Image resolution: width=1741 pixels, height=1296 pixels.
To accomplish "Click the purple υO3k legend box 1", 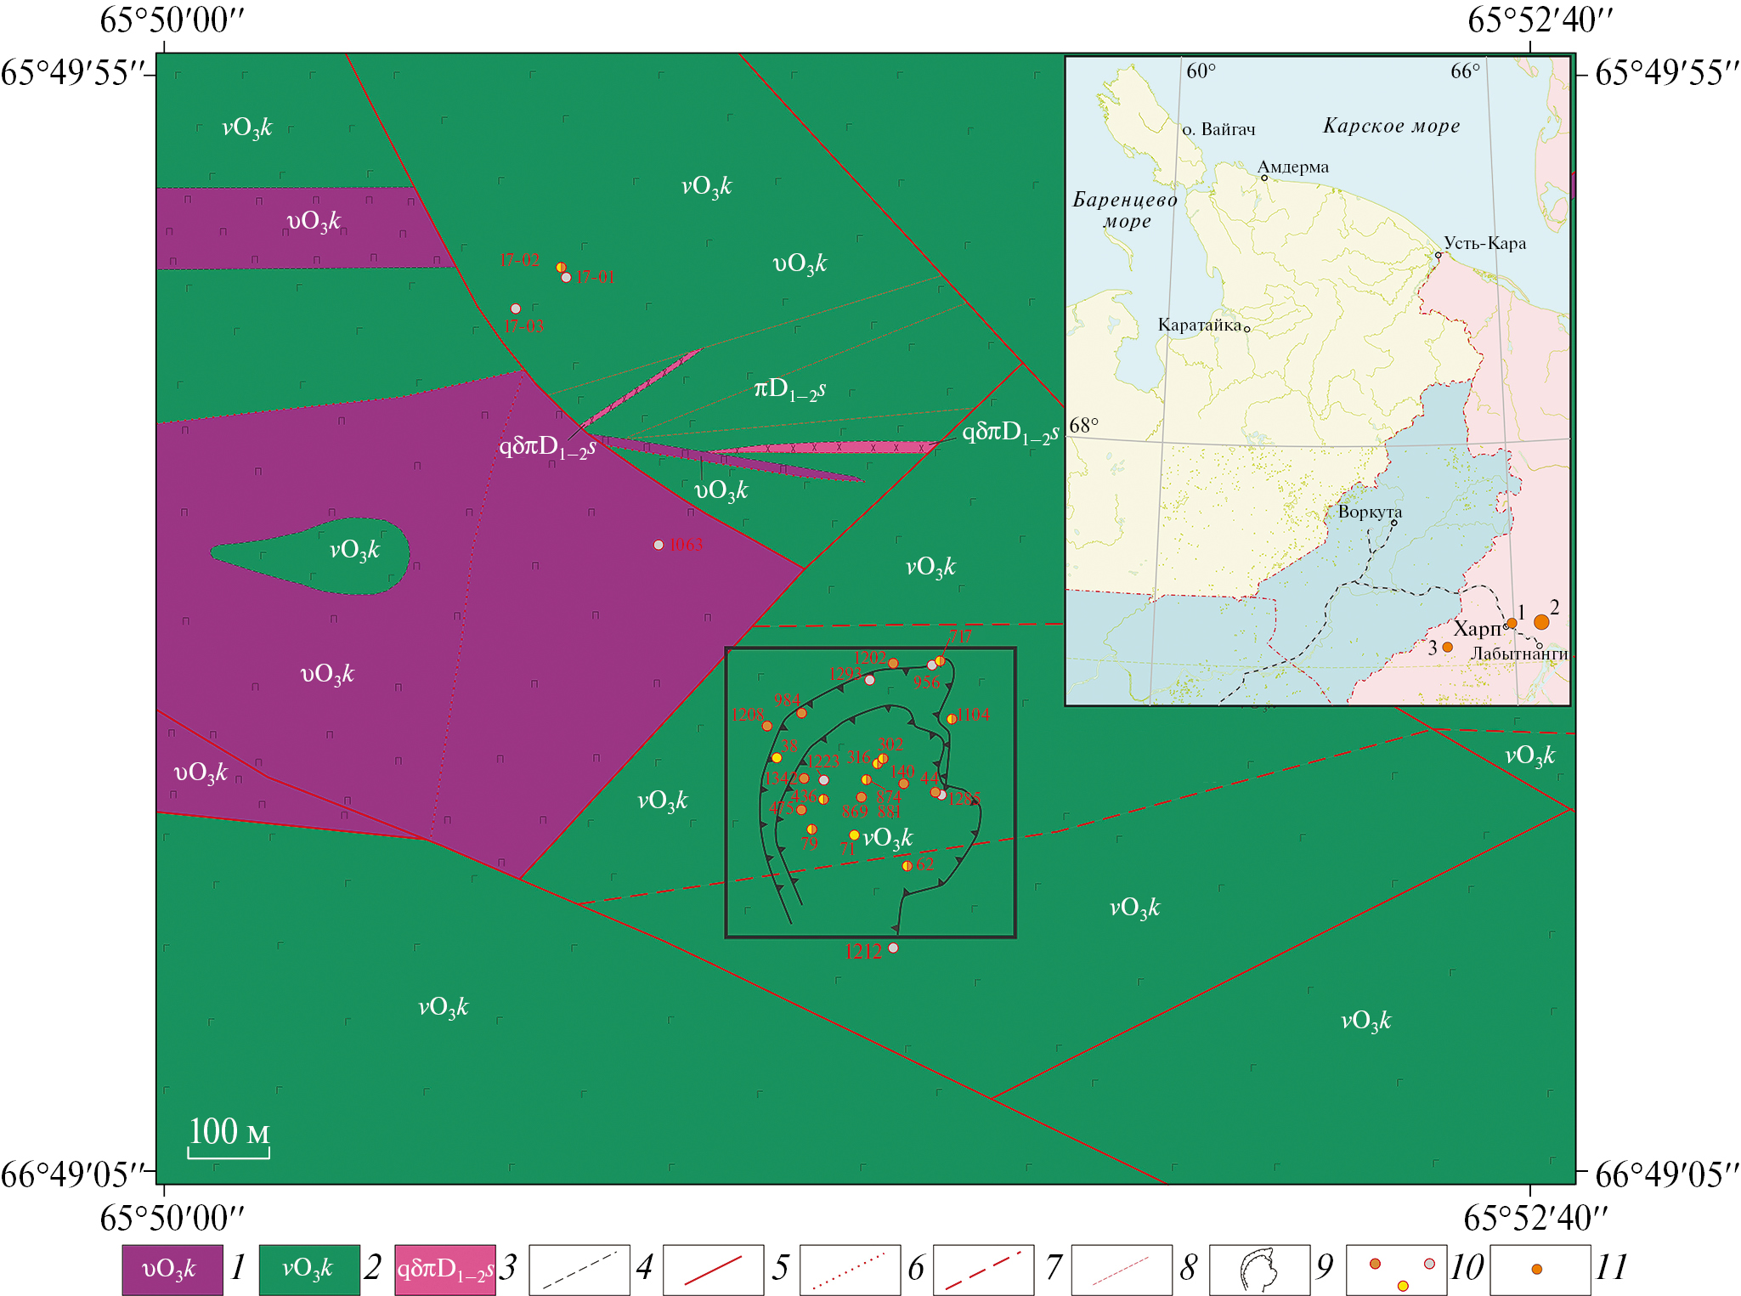I will [x=172, y=1270].
